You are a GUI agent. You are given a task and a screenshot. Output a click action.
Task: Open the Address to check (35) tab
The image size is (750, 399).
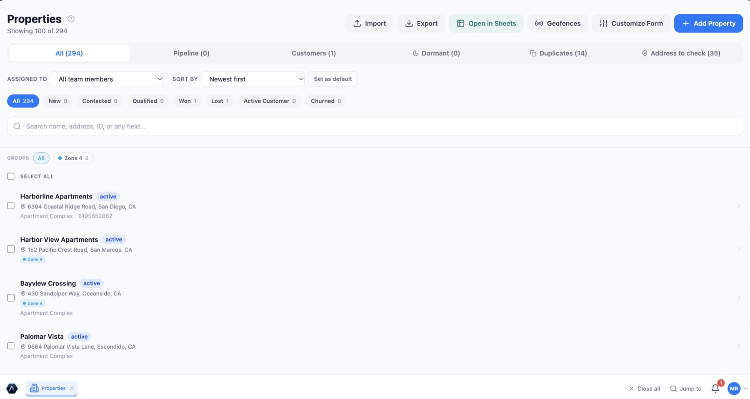(x=681, y=53)
